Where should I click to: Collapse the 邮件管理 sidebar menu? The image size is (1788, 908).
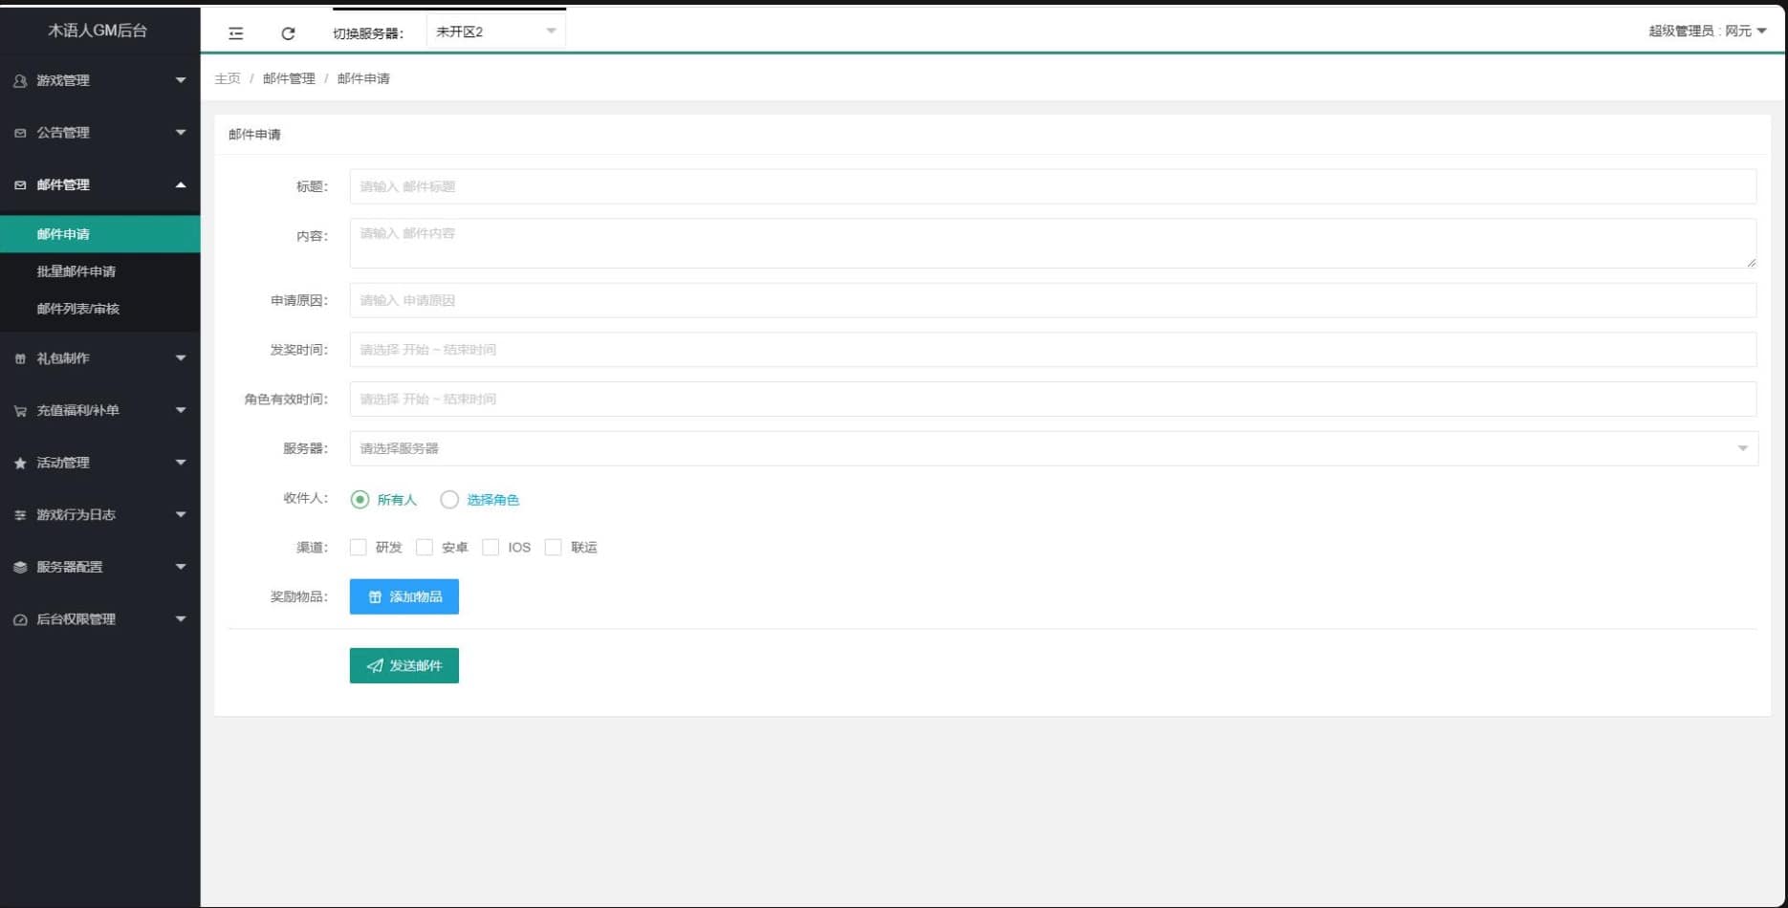click(100, 185)
